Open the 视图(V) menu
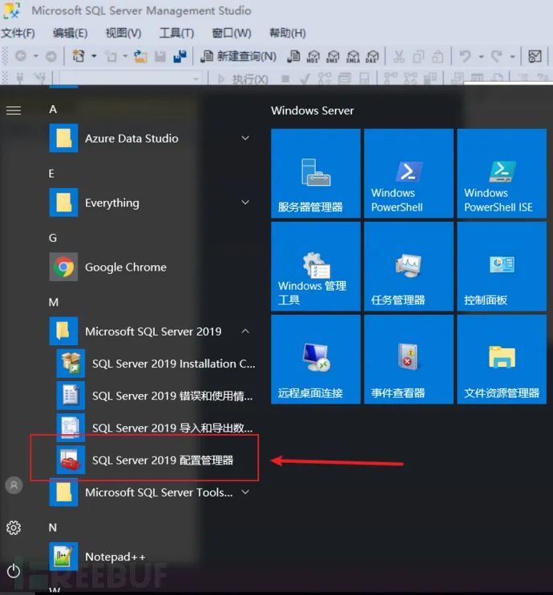553x595 pixels. [x=123, y=33]
